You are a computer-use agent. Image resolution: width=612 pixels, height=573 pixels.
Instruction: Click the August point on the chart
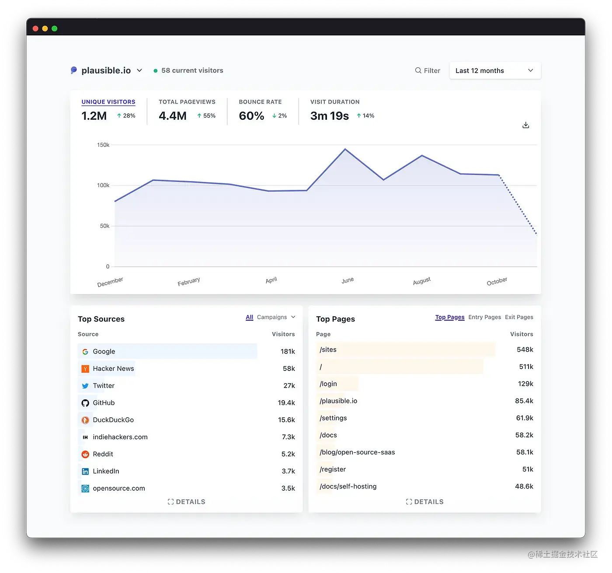(422, 155)
